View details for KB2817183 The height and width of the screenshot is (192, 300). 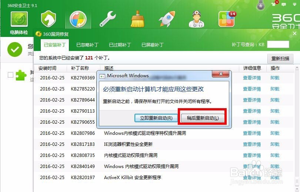pyautogui.click(x=252, y=144)
